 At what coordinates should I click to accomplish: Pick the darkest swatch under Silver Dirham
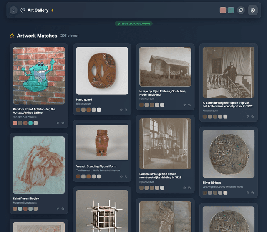click(205, 193)
